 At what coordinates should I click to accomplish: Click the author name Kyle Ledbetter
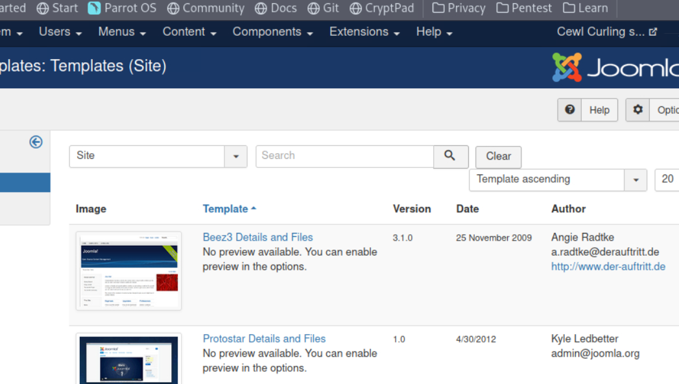pos(584,339)
